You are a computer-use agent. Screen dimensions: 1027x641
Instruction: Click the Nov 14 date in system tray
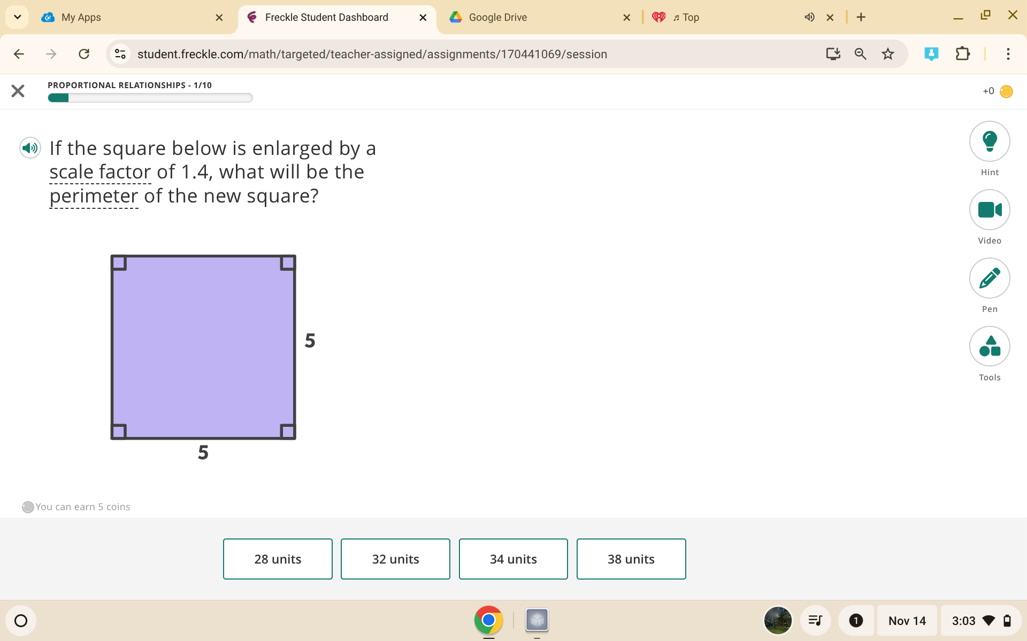tap(907, 620)
